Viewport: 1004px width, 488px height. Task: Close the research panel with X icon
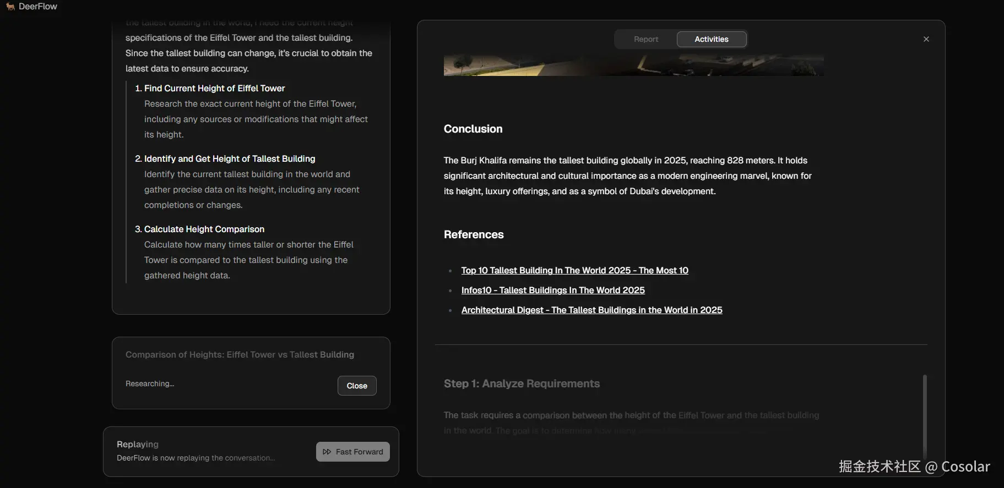(926, 39)
